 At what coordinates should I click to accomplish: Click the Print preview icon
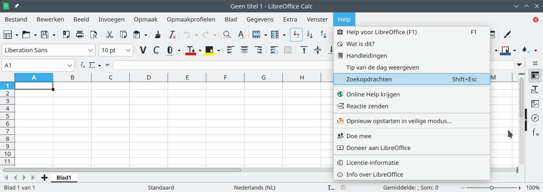(94, 35)
